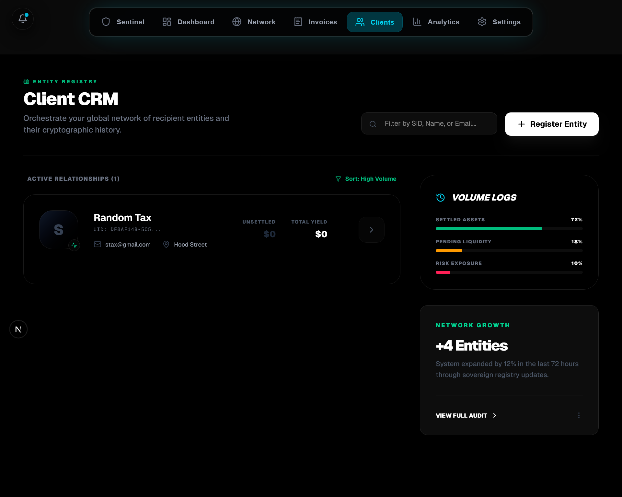Screen dimensions: 622x497
Task: Open the three-dot menu in Network Growth
Action: point(579,415)
